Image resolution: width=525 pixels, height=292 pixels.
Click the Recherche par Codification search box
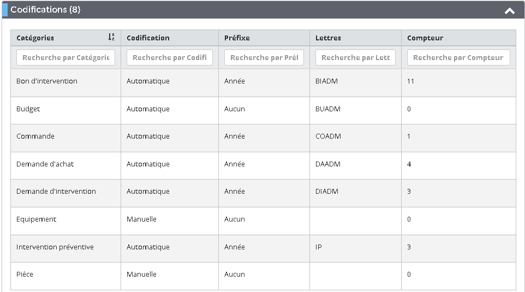coord(170,57)
